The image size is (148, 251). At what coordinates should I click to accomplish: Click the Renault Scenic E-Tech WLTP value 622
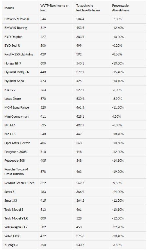tap(43, 183)
